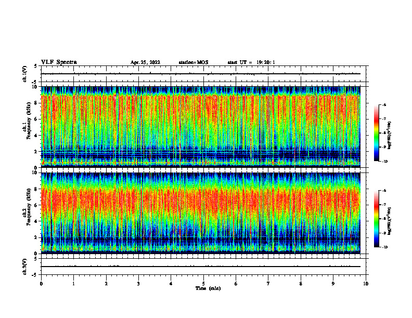Click inside the ch.2 spectrogram panel
The image size is (412, 318).
coord(200,213)
